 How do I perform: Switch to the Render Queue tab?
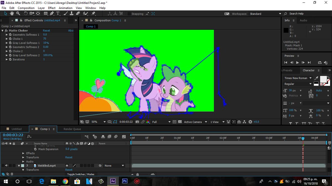[72, 129]
